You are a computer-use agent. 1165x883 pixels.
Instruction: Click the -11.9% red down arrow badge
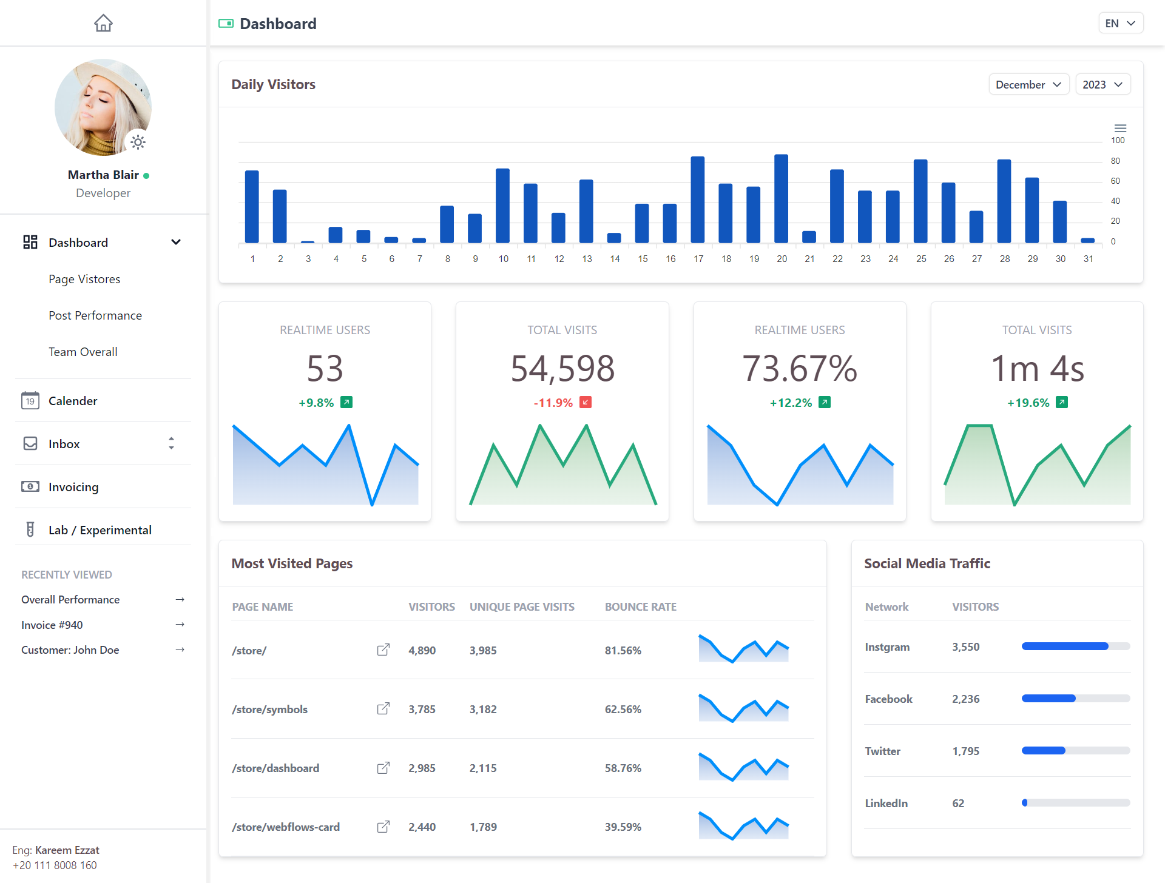pos(586,402)
